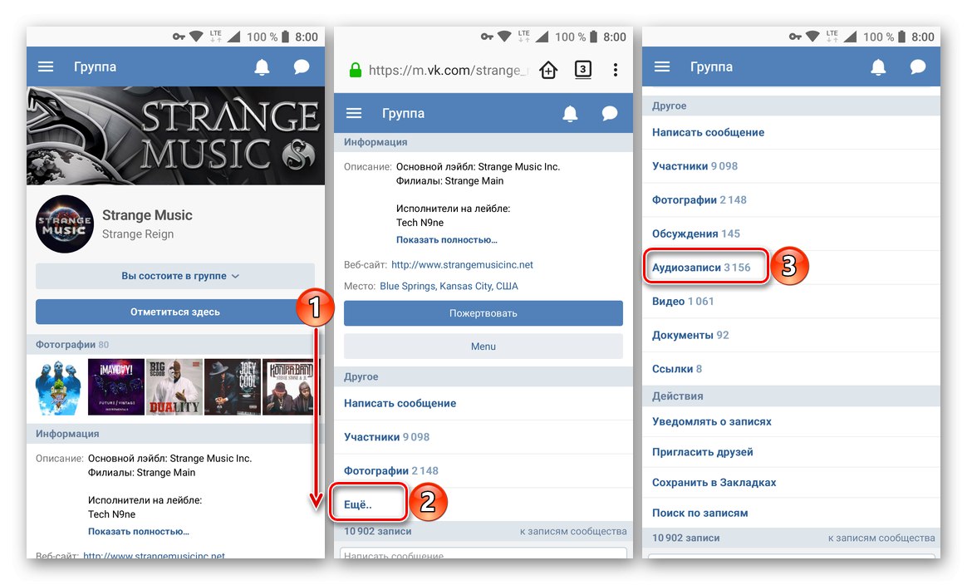The width and height of the screenshot is (967, 585).
Task: Open 'Видео 1 061' section
Action: [x=683, y=301]
